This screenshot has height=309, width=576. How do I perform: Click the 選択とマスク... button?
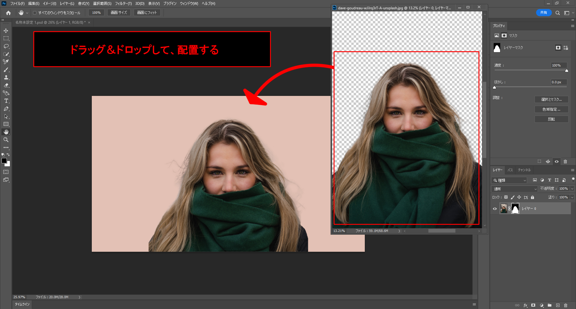551,100
